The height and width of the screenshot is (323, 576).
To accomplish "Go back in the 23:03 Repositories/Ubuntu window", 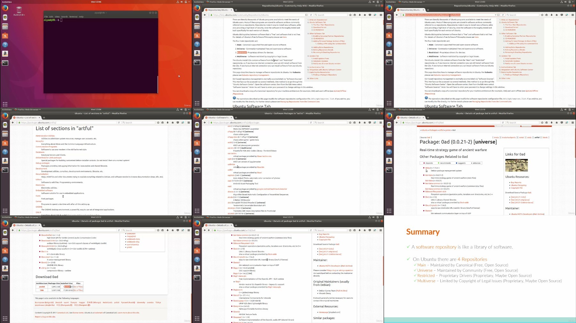I will (x=397, y=15).
